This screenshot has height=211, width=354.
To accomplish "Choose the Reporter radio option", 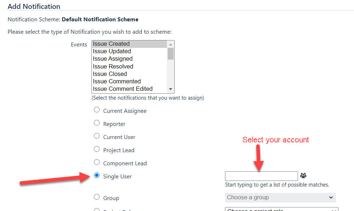I will click(x=97, y=123).
